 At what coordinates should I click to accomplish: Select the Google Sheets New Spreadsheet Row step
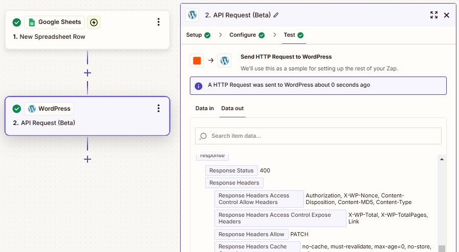coord(87,30)
